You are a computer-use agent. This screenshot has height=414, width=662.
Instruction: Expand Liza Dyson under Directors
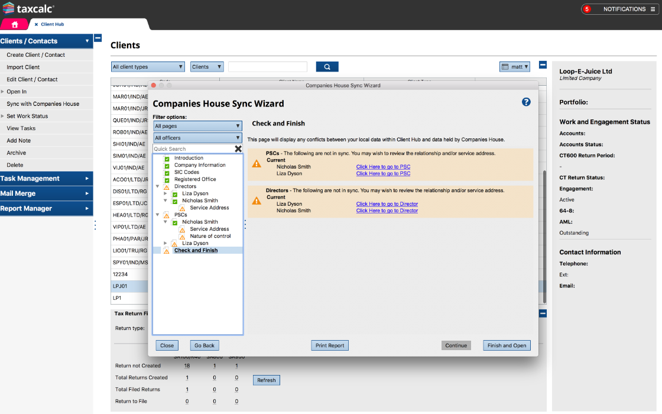pos(165,193)
